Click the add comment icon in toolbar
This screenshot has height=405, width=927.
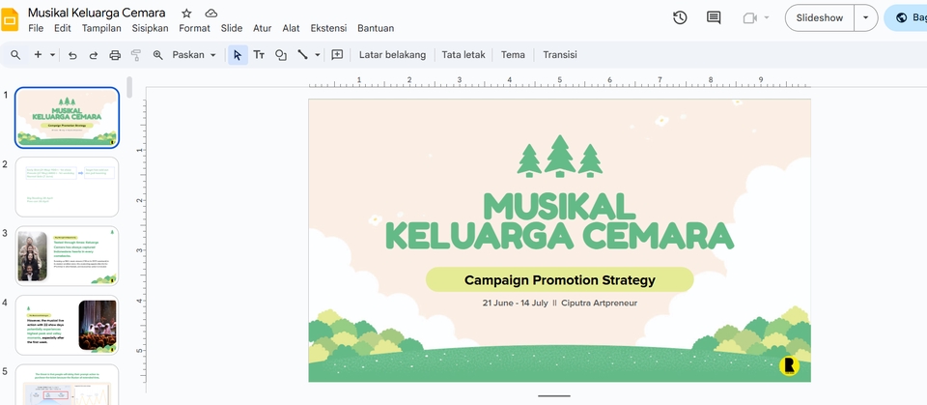[337, 55]
